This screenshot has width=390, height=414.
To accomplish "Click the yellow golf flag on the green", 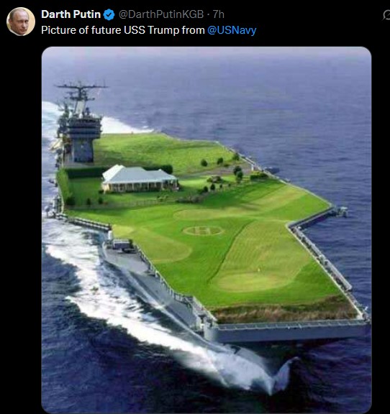I will point(258,270).
